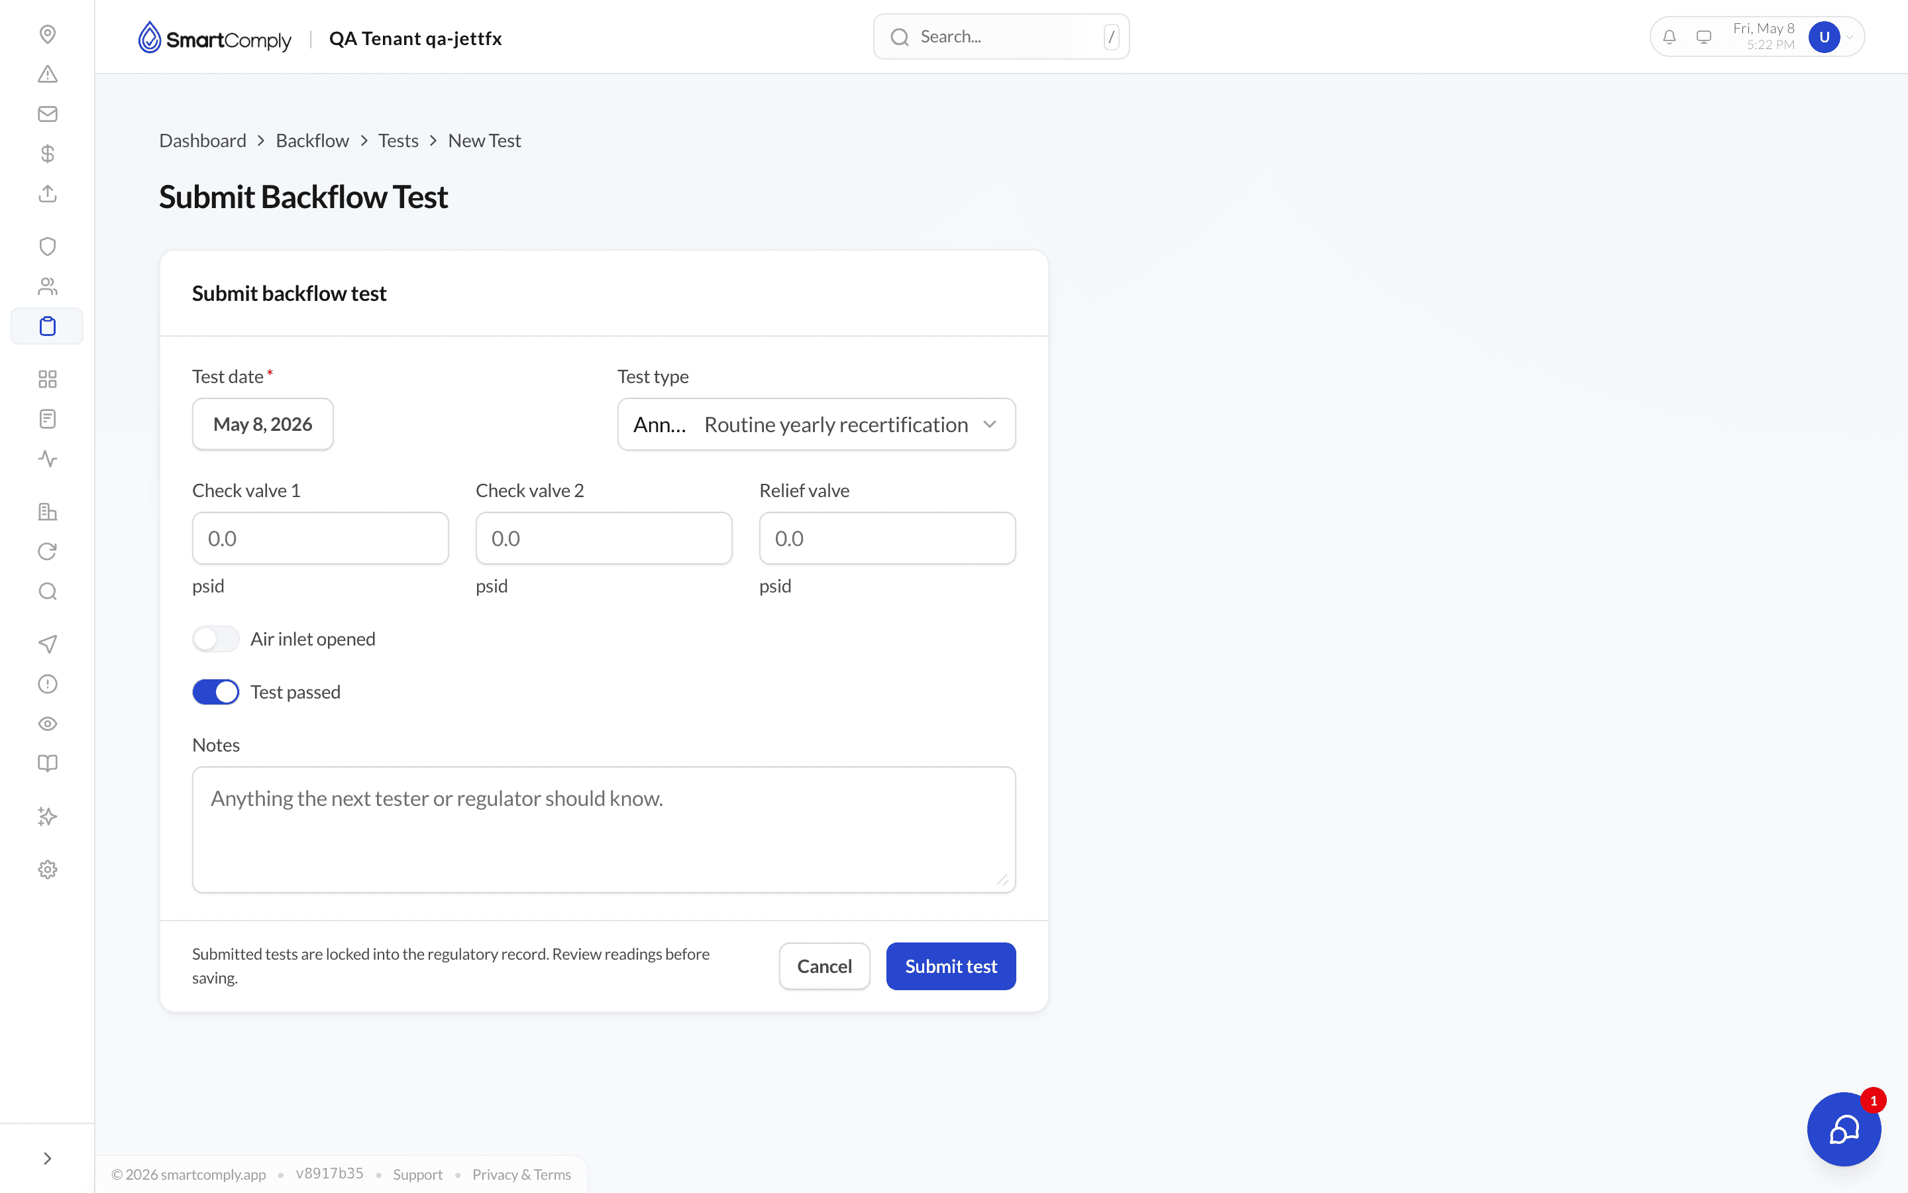1908x1193 pixels.
Task: Open the document notes sidebar icon
Action: pos(47,419)
